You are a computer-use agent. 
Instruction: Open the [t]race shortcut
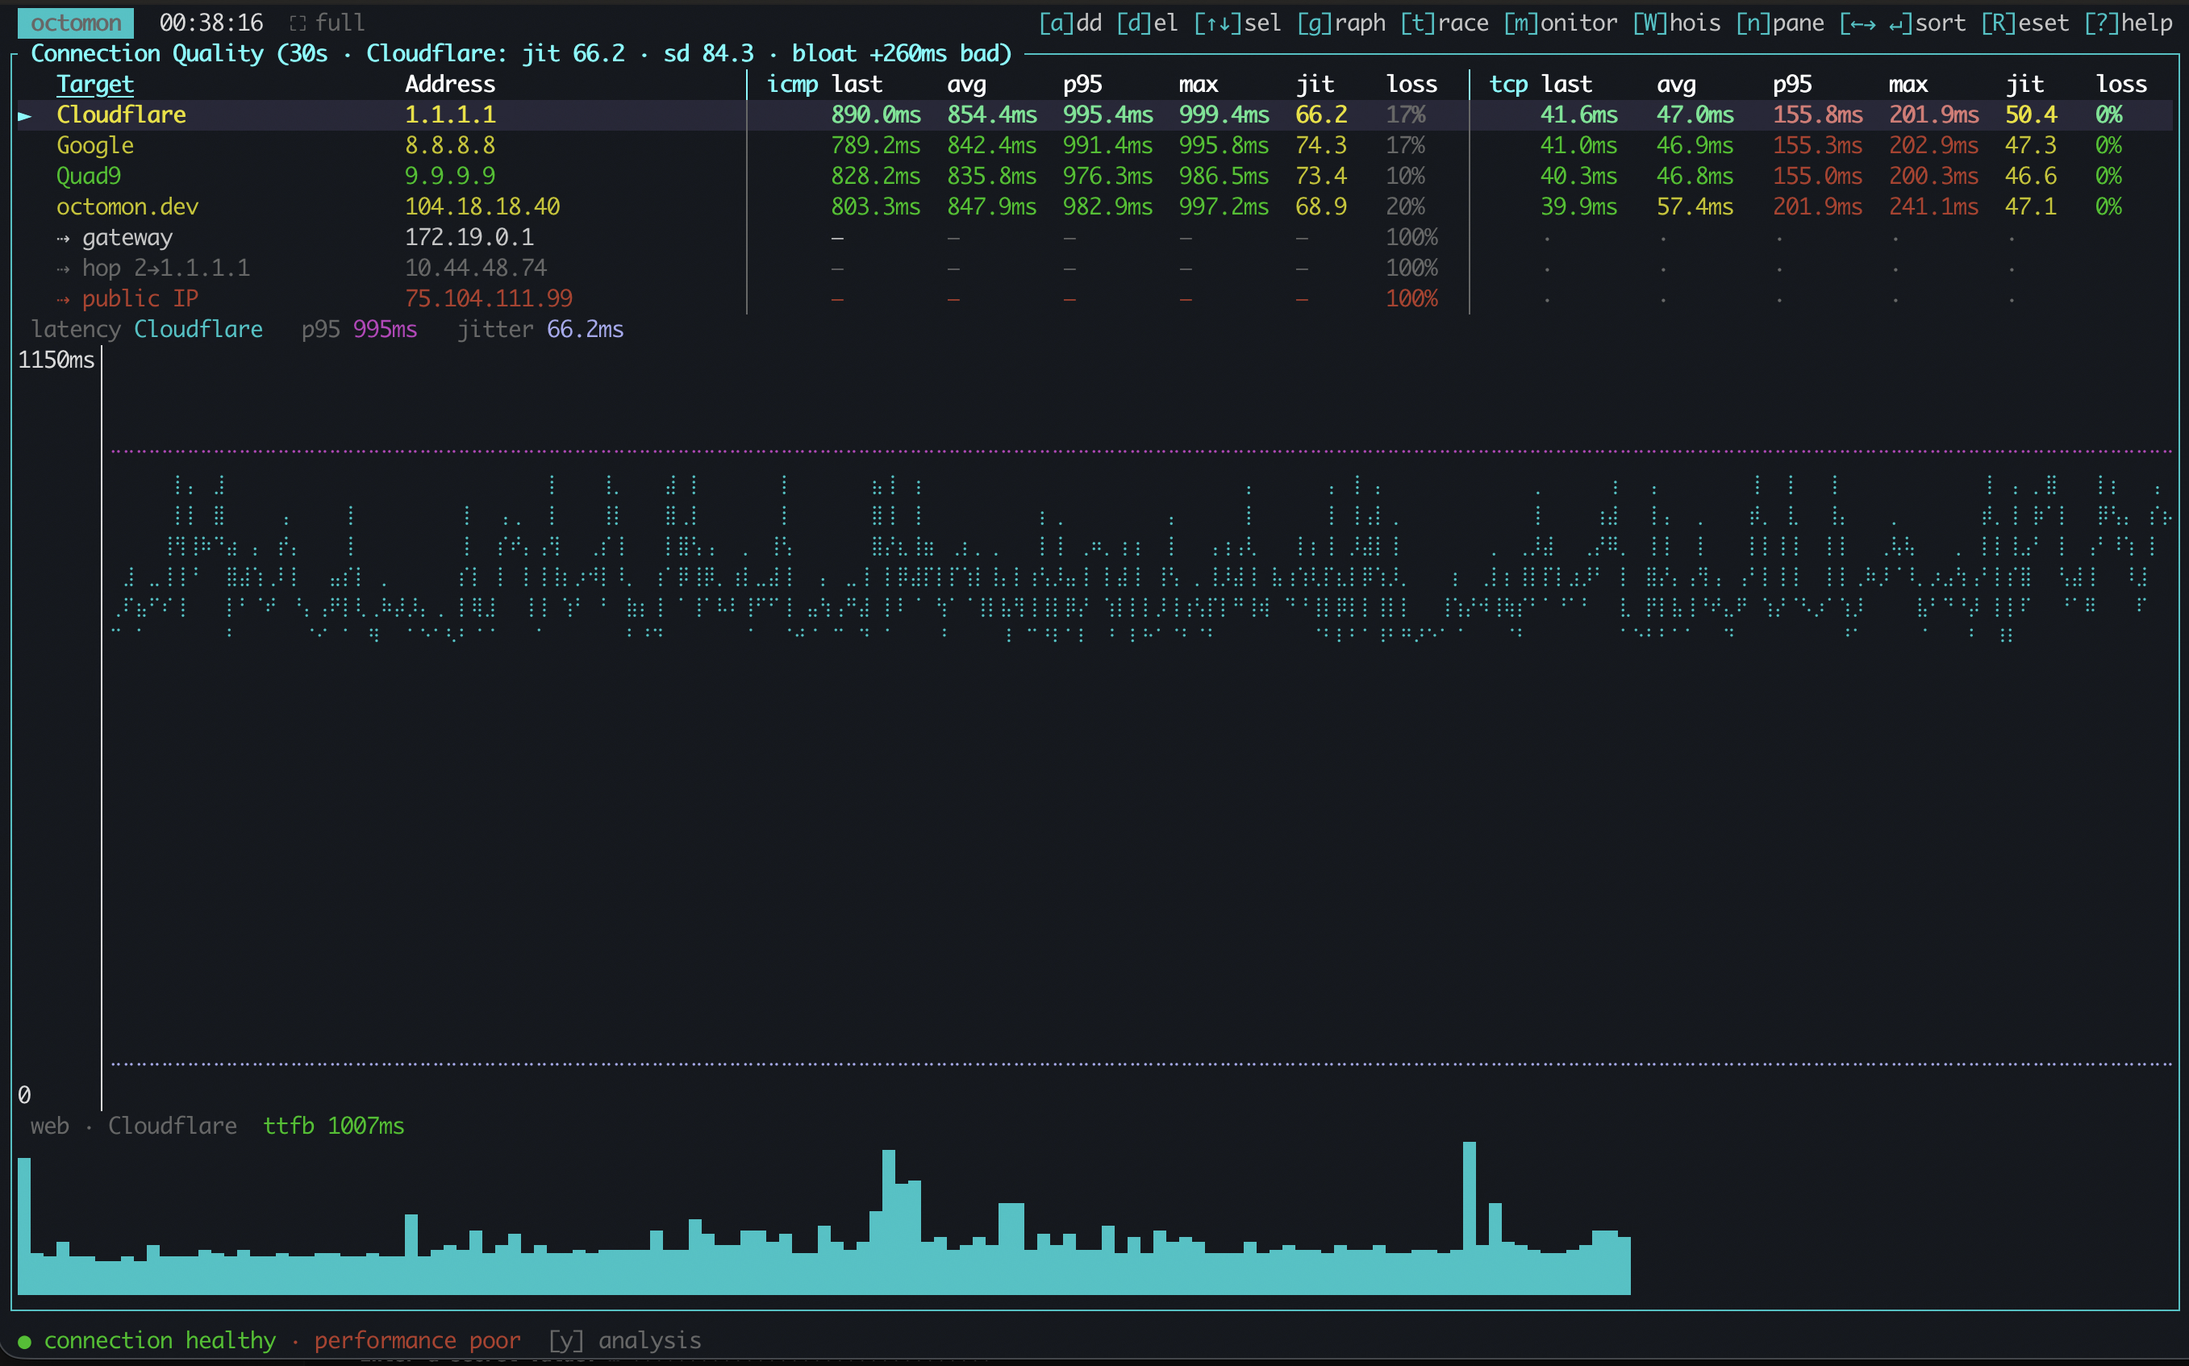pyautogui.click(x=1444, y=23)
